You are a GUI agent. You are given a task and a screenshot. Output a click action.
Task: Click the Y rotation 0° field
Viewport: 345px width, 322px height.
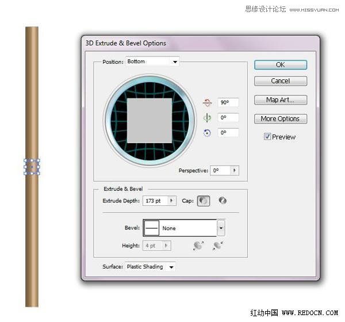pyautogui.click(x=228, y=118)
